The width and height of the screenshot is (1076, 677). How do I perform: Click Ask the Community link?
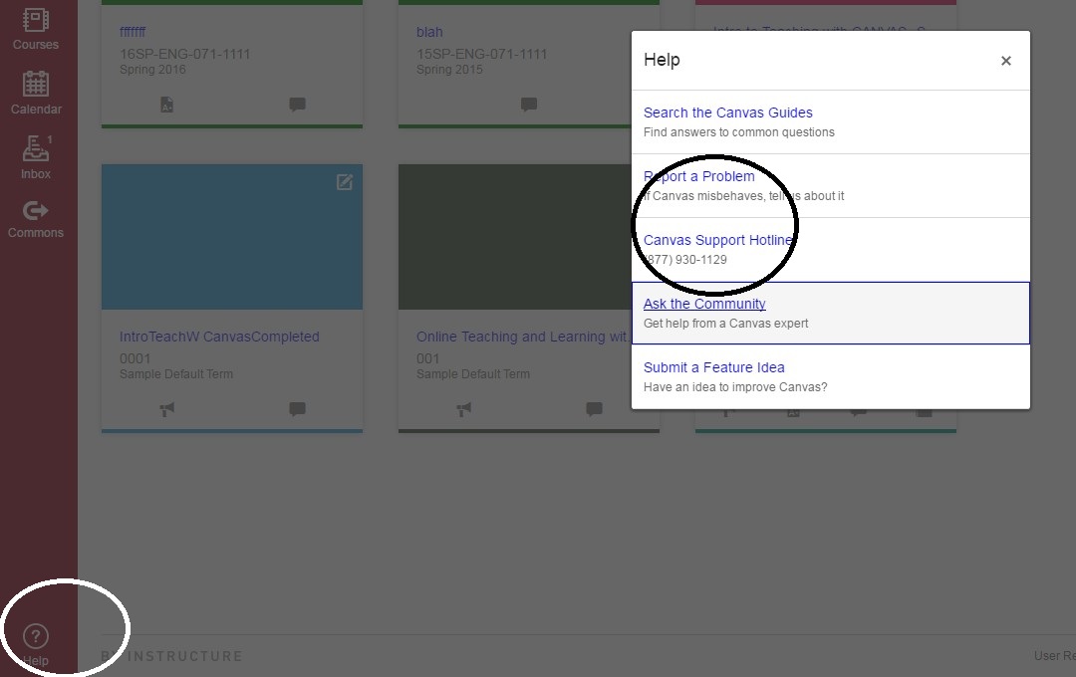pos(704,304)
